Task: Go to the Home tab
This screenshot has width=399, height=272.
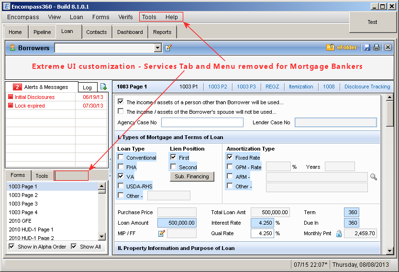Action: click(15, 32)
